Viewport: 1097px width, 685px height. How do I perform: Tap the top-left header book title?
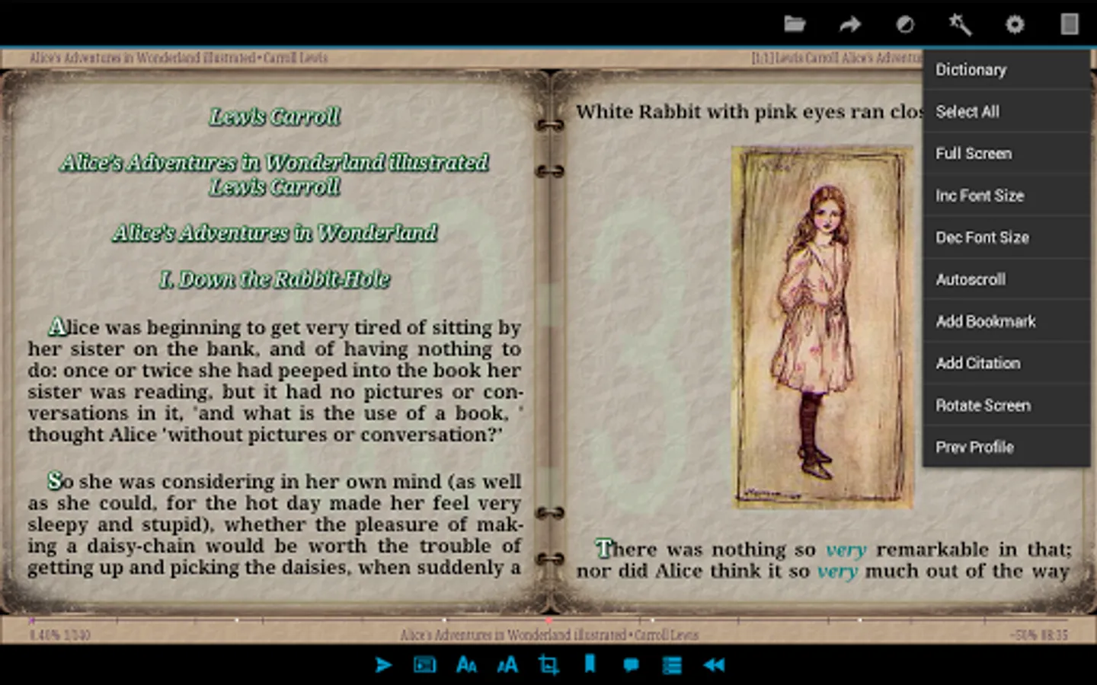point(178,58)
